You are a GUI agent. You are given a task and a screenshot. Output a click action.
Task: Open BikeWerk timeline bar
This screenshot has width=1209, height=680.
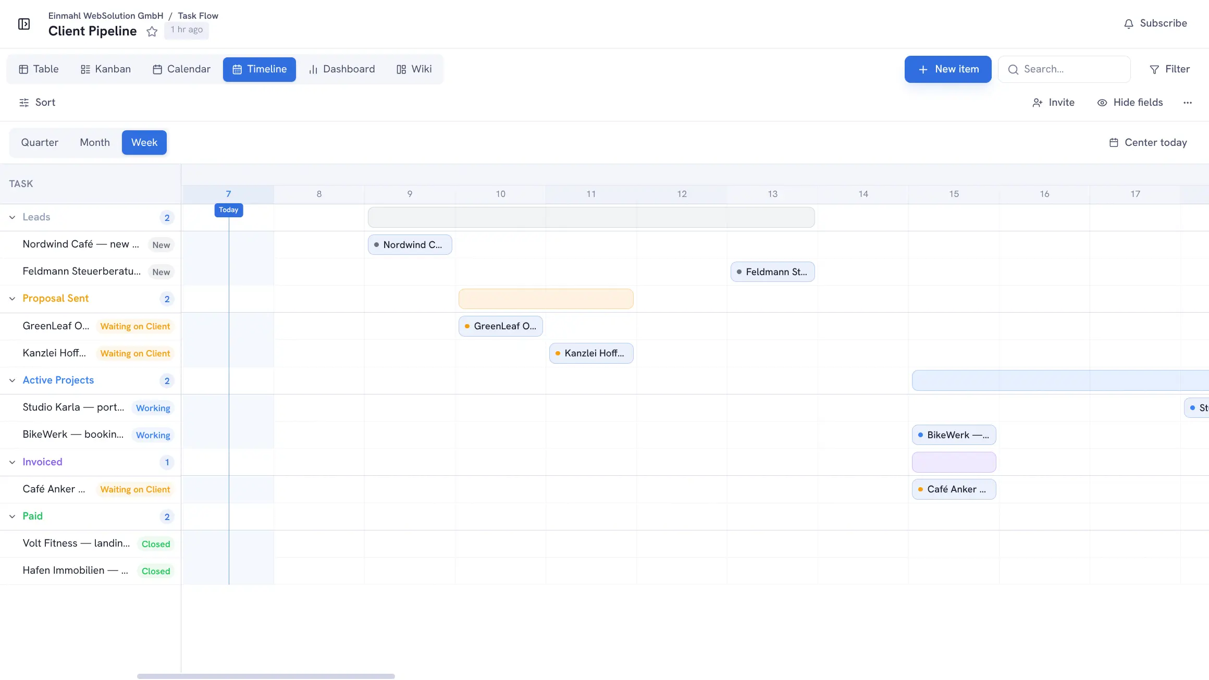click(954, 435)
